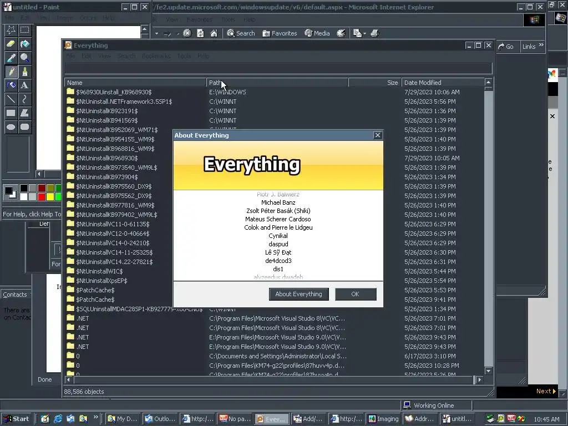
Task: Expand the Quick Launch overflow chevron on taskbar
Action: [95, 417]
